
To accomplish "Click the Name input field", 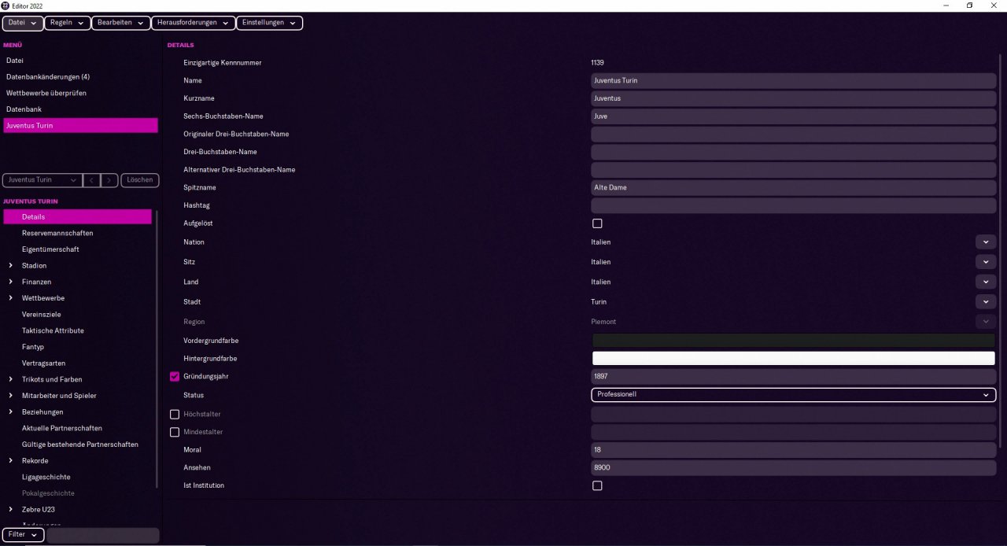I will tap(793, 80).
